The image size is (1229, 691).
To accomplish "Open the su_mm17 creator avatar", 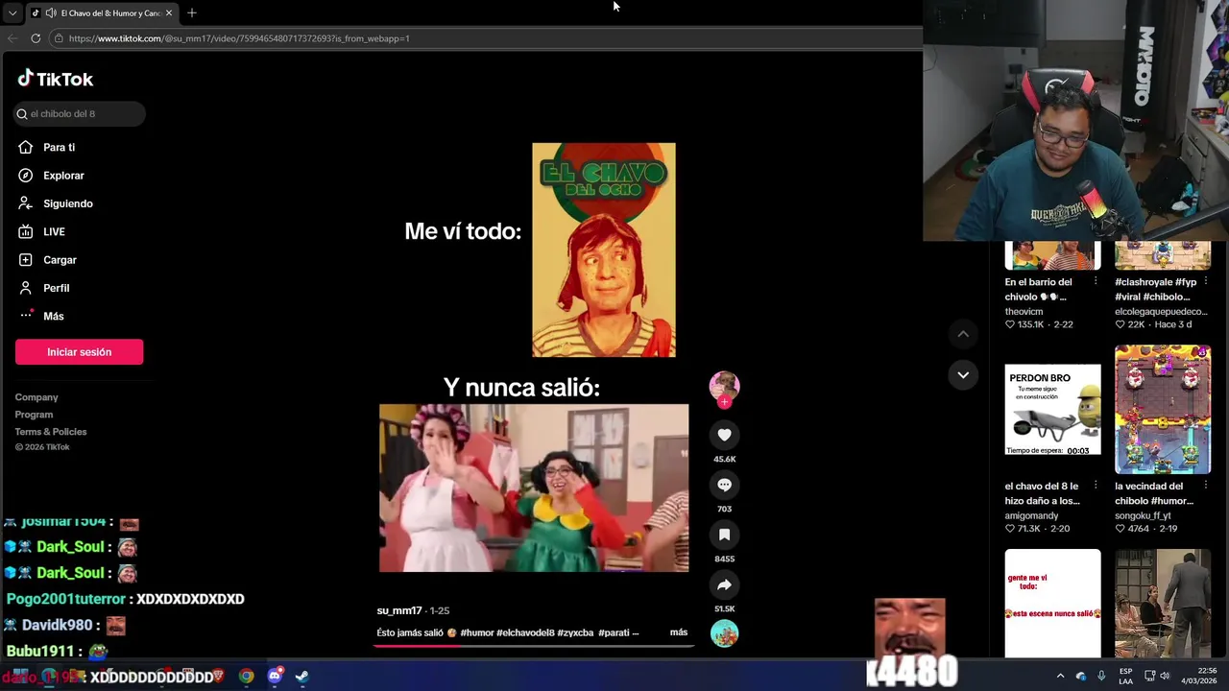I will click(x=724, y=386).
